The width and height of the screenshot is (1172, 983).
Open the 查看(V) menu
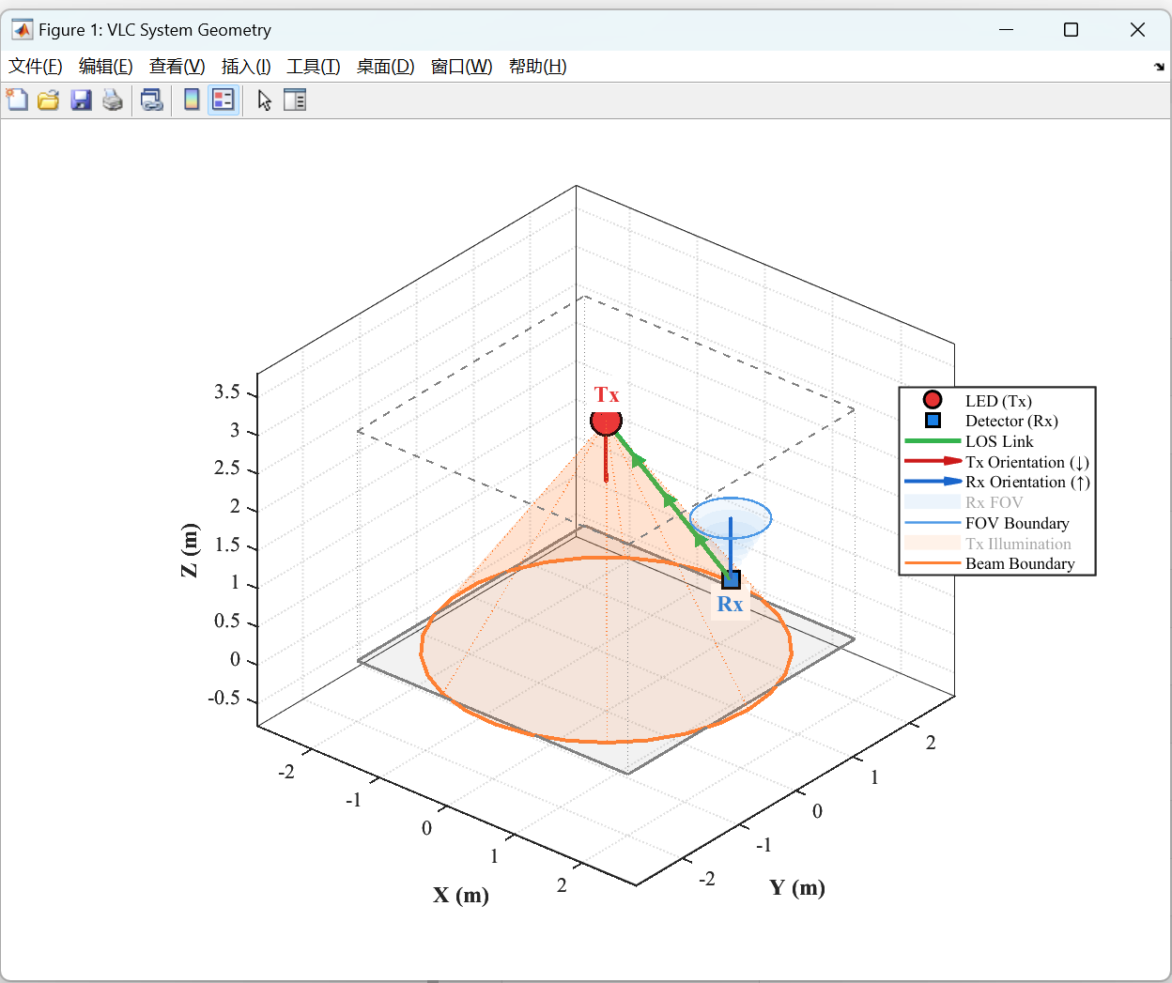click(177, 67)
